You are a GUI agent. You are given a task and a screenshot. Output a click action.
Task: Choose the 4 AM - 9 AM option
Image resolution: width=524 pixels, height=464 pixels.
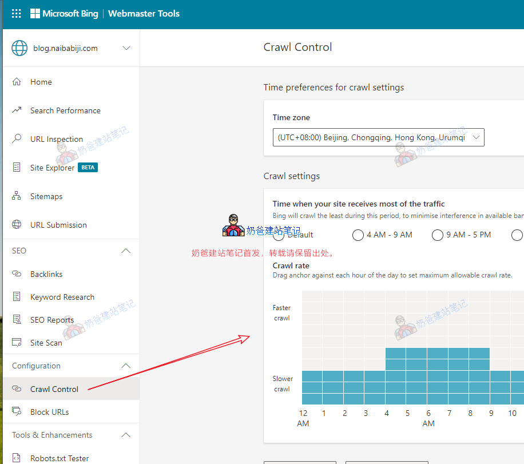(358, 235)
